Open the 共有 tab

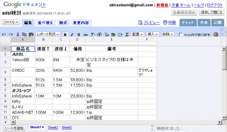click(x=204, y=23)
